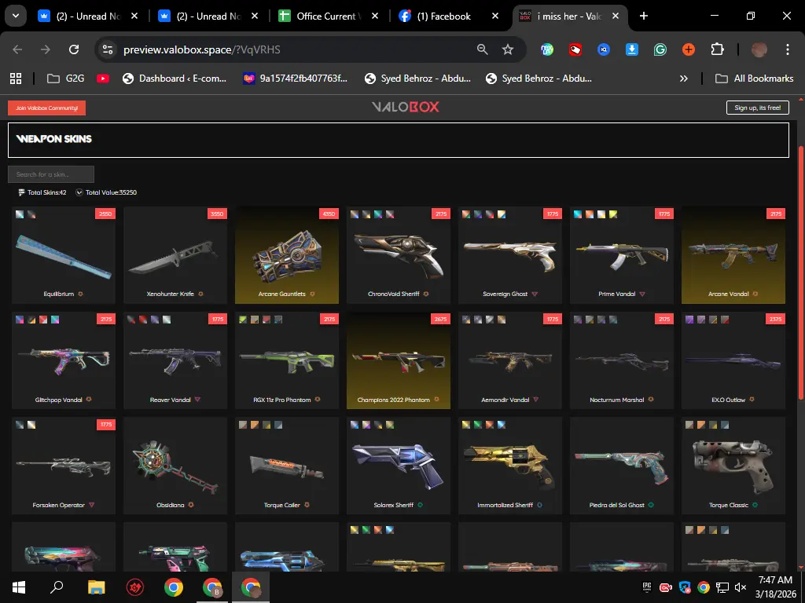Select first chroma swatch on Glitchpop Vandal
The image size is (805, 603).
click(20, 320)
